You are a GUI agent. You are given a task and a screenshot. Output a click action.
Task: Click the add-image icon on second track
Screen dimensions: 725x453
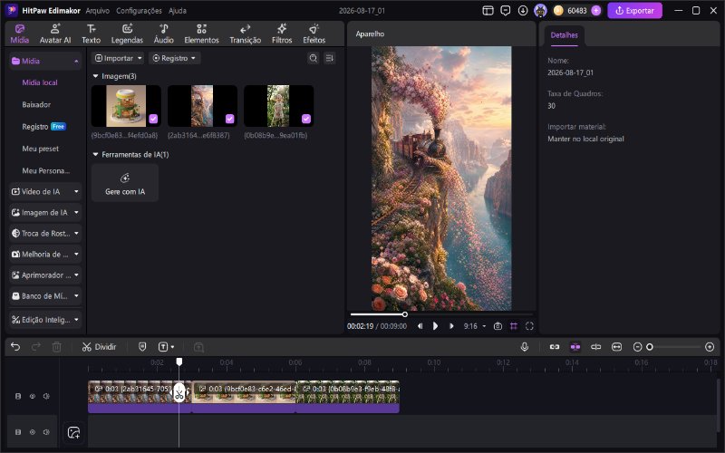coord(73,432)
